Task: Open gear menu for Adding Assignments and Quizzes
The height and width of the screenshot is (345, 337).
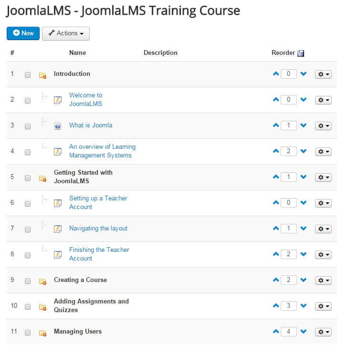Action: coord(323,306)
